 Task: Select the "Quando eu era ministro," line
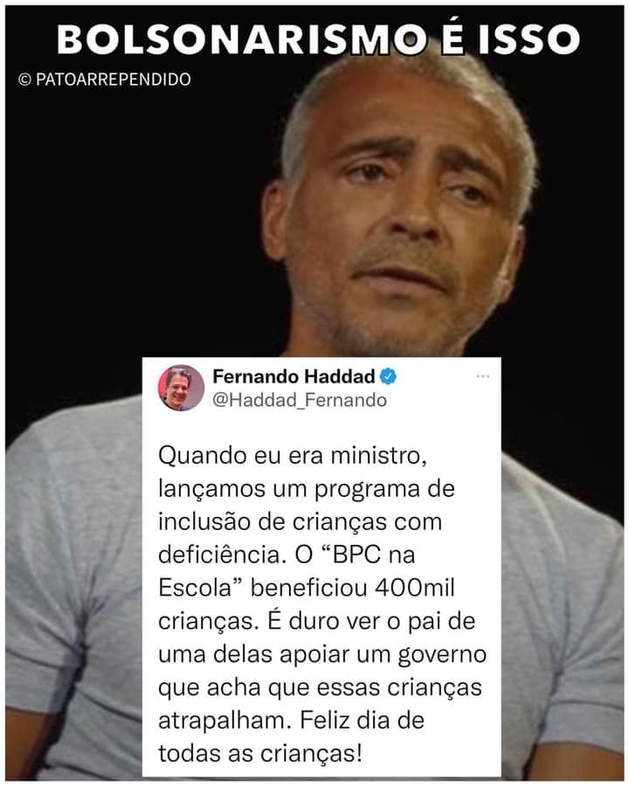point(293,456)
